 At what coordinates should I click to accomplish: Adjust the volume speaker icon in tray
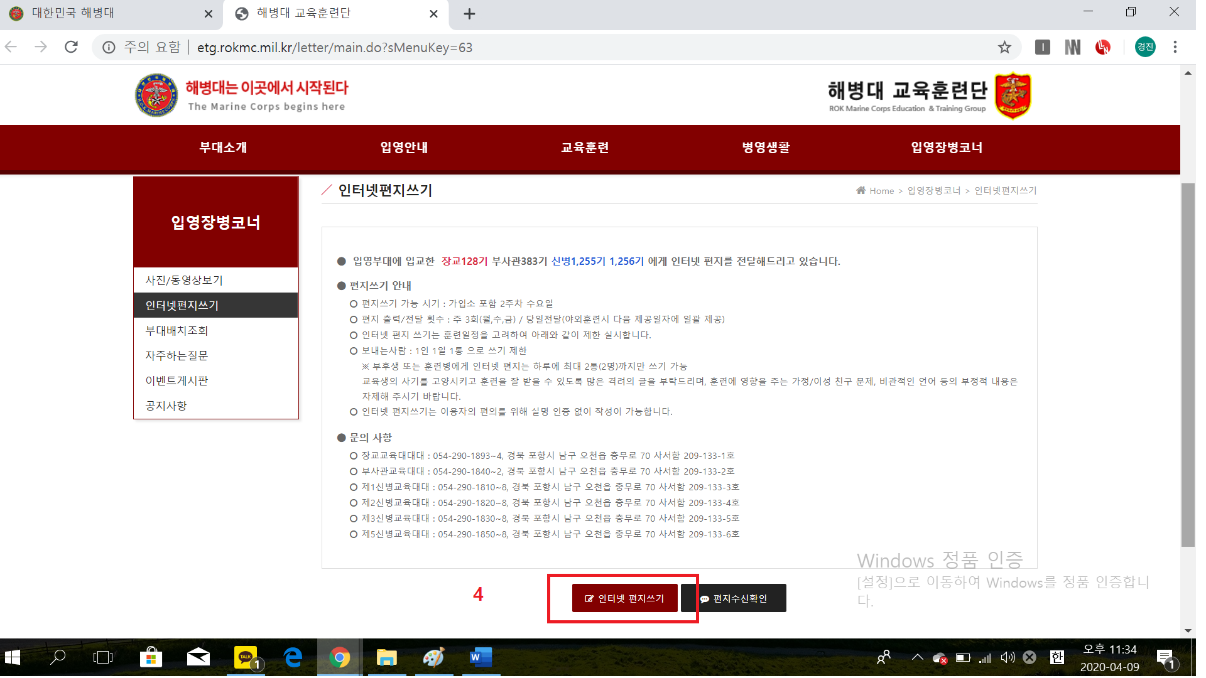pos(1007,657)
